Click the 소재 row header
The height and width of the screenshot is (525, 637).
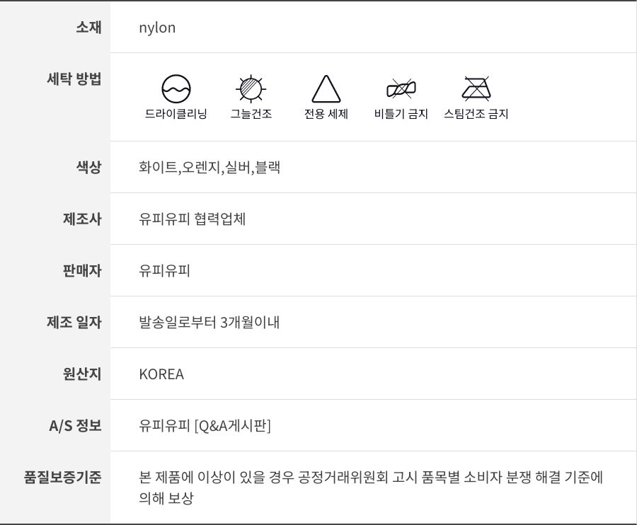coord(88,28)
